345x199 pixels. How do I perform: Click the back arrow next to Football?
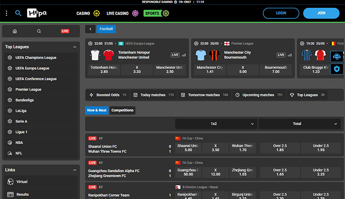[x=90, y=29]
